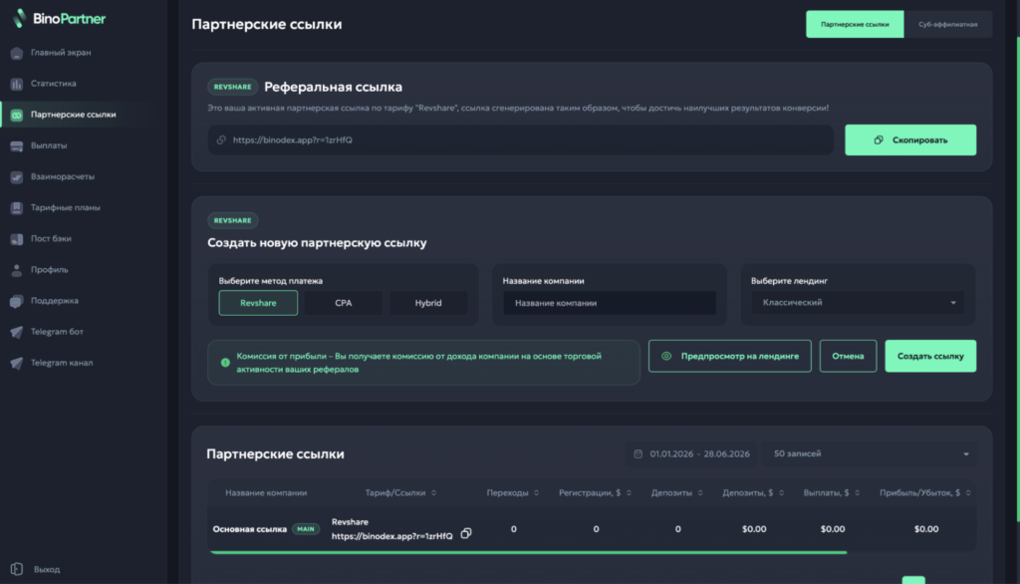The image size is (1020, 584).
Task: Expand the Классический landing dropdown
Action: (x=858, y=303)
